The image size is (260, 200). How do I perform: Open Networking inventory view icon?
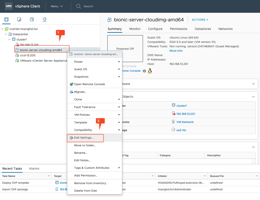coord(44,19)
